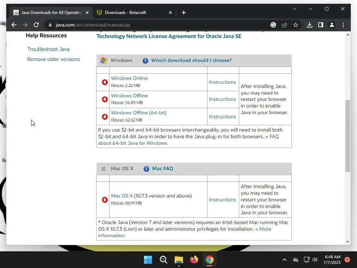Bookmark this page with the star icon
Screen dimensions: 357x268
(296, 25)
